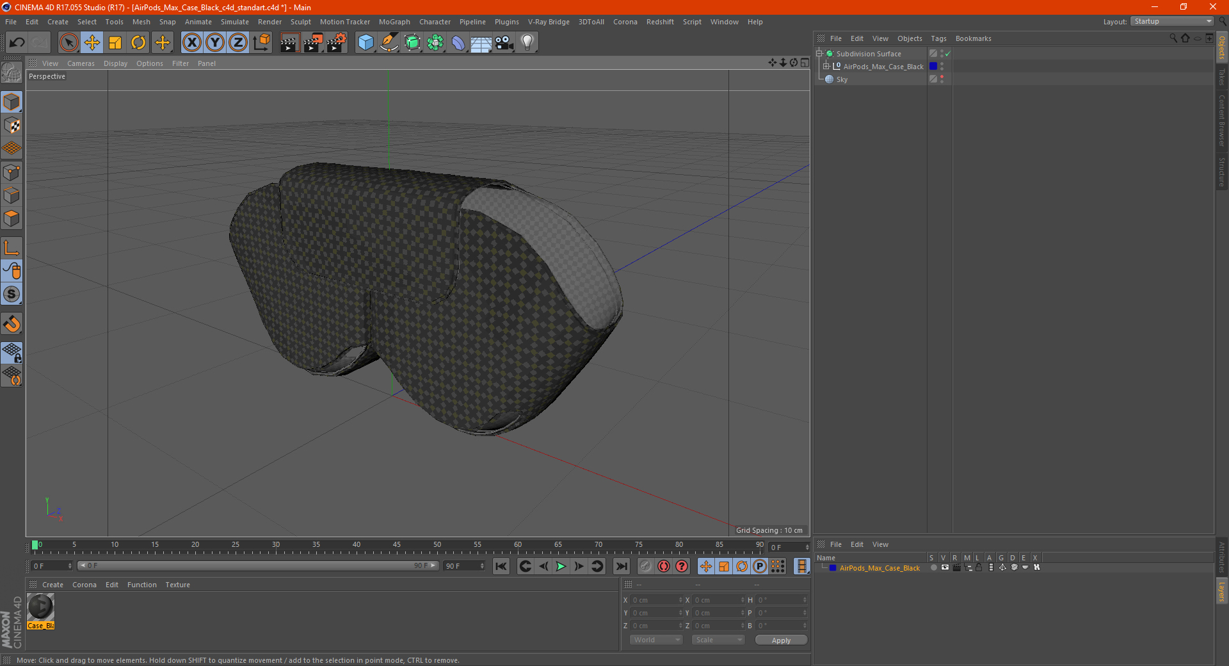Toggle layer render icon for AirPods_Max_Case_Black
This screenshot has width=1229, height=666.
tap(956, 567)
